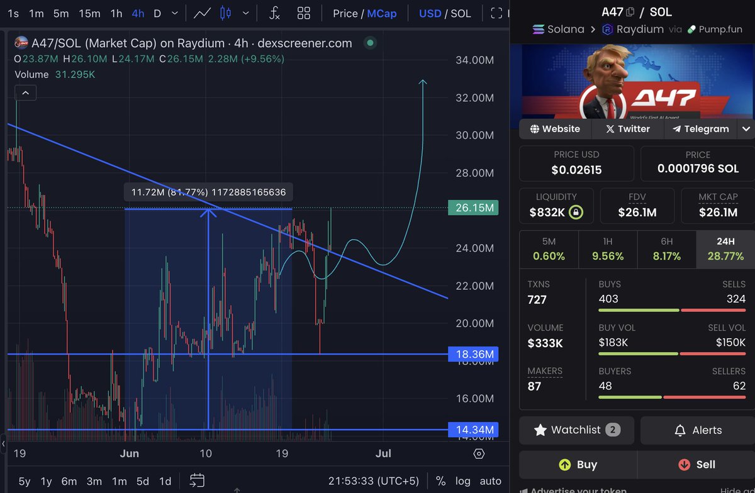
Task: Select the 5m timeframe
Action: click(x=61, y=13)
